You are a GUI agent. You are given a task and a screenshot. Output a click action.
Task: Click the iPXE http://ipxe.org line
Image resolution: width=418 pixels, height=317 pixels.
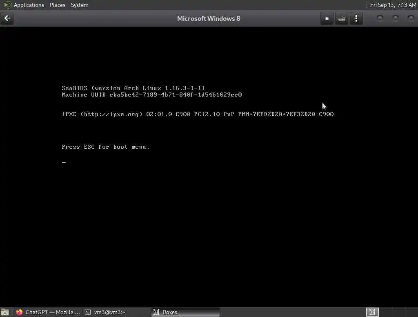coord(198,114)
